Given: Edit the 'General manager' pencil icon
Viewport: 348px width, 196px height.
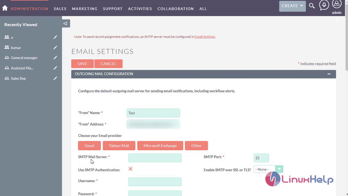Looking at the screenshot, I should (55, 58).
